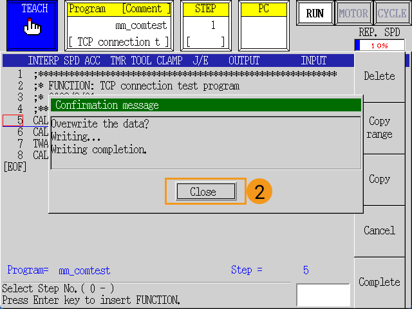Select the Delete side button
412x309 pixels.
[379, 77]
